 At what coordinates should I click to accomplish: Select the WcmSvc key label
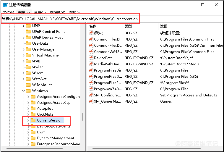tap(39, 79)
